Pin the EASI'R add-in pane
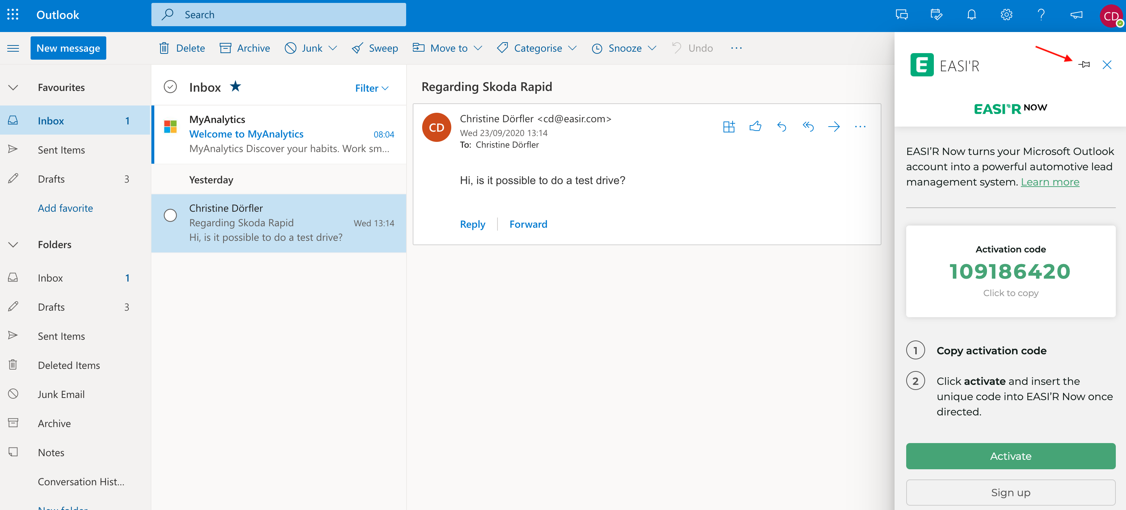The width and height of the screenshot is (1126, 510). [1084, 65]
